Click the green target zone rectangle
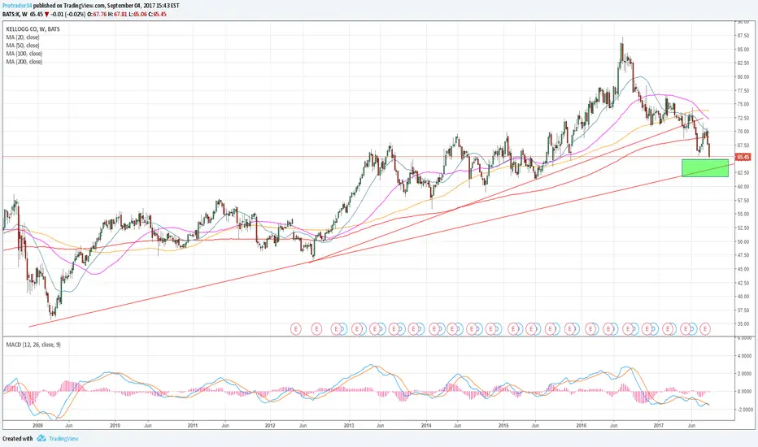758x447 pixels. pos(705,167)
